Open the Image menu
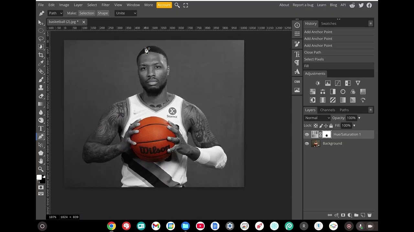The width and height of the screenshot is (414, 232). click(64, 5)
